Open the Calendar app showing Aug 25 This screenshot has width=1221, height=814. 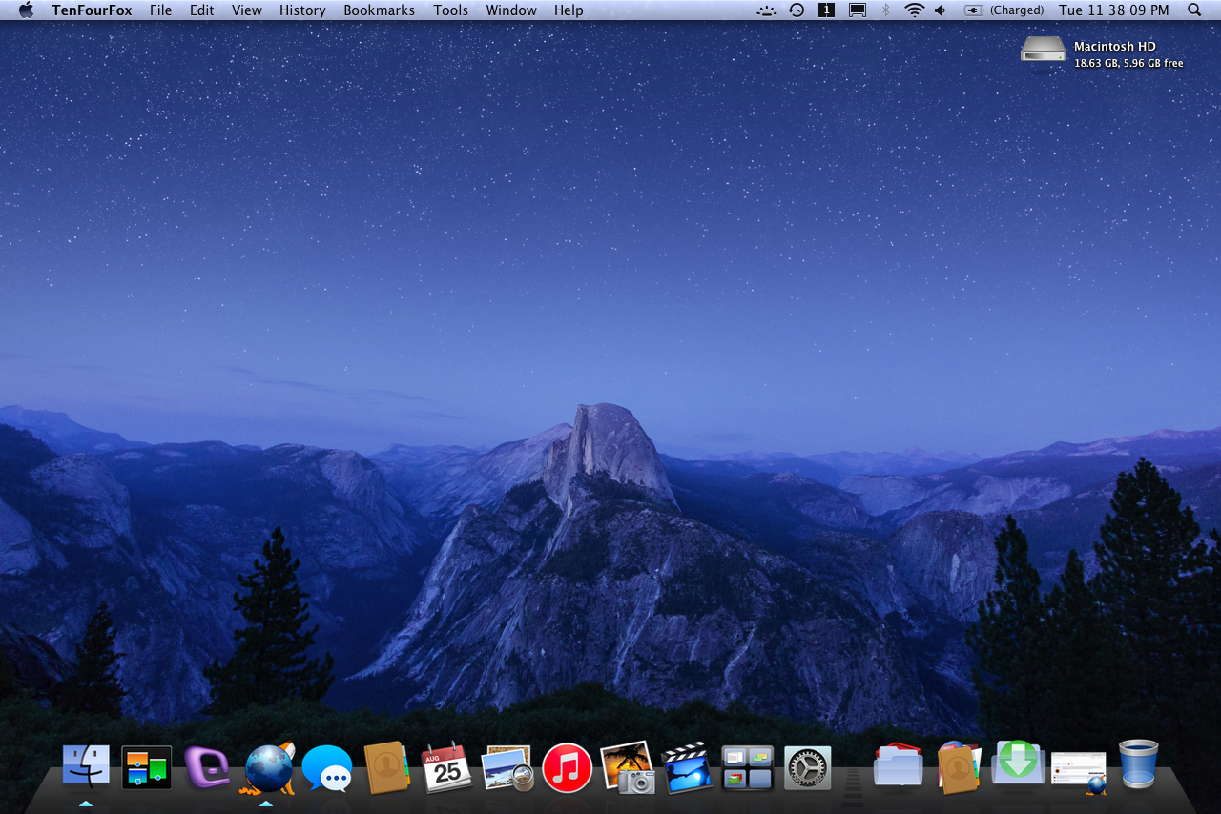click(446, 768)
